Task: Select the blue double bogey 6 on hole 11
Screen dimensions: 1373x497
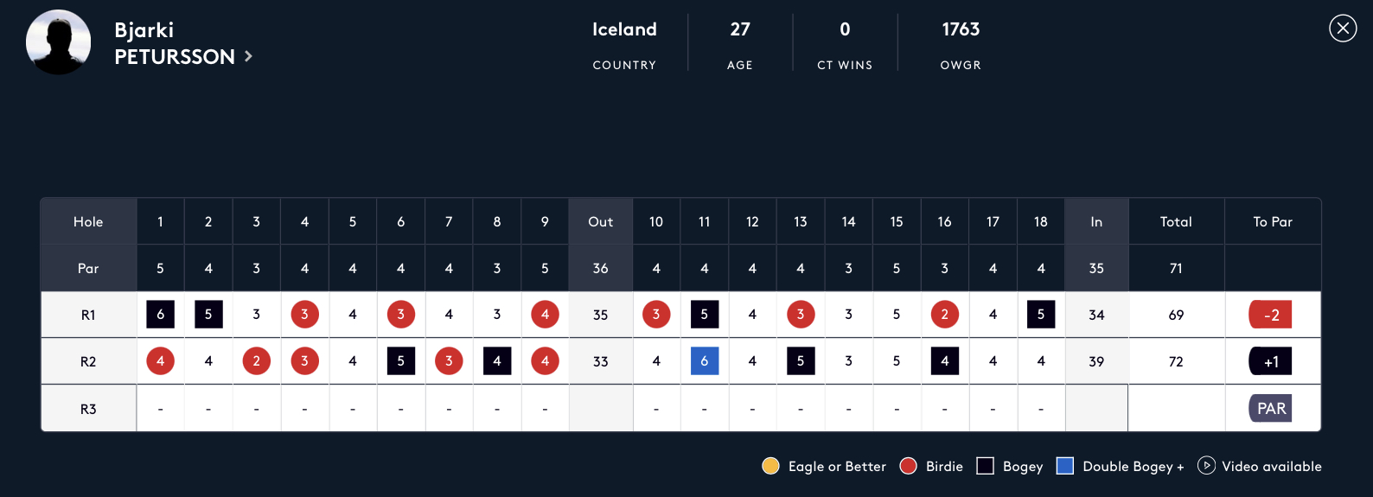Action: click(705, 361)
